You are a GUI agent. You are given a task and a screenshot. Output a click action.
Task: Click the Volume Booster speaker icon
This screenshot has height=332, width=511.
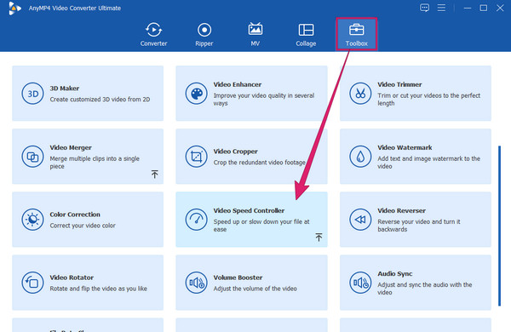tap(196, 283)
